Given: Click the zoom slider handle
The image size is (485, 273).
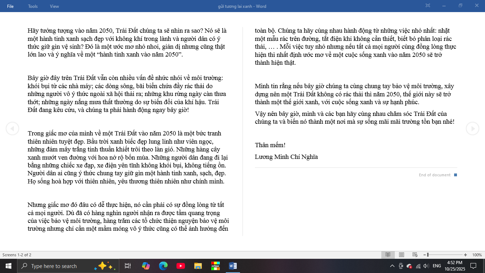Looking at the screenshot, I should click(x=428, y=255).
